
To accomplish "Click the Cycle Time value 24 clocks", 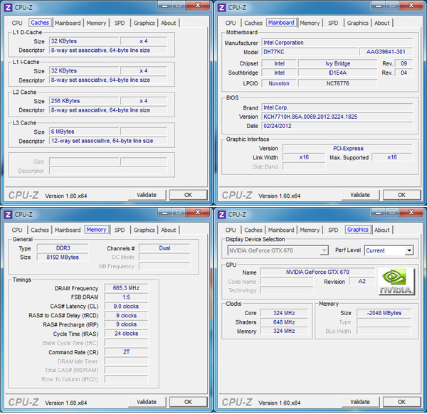I will point(126,334).
